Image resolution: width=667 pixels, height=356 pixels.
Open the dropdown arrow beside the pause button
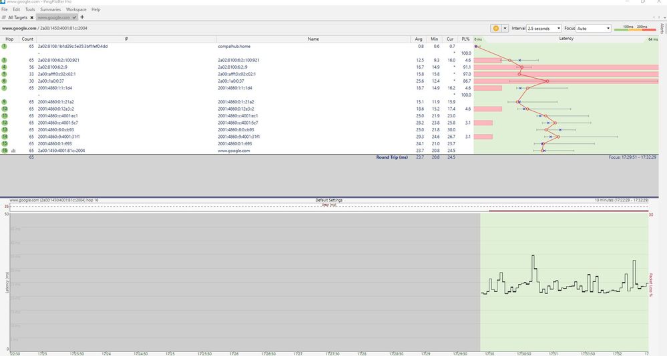505,28
